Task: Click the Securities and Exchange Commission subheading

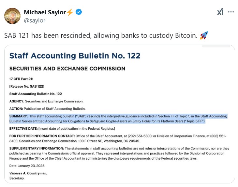Action: pos(67,69)
